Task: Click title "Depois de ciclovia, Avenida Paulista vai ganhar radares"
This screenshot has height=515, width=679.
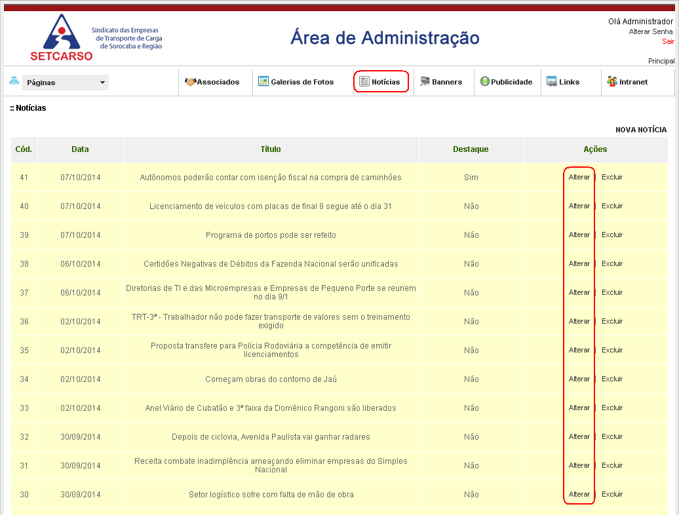Action: point(271,437)
